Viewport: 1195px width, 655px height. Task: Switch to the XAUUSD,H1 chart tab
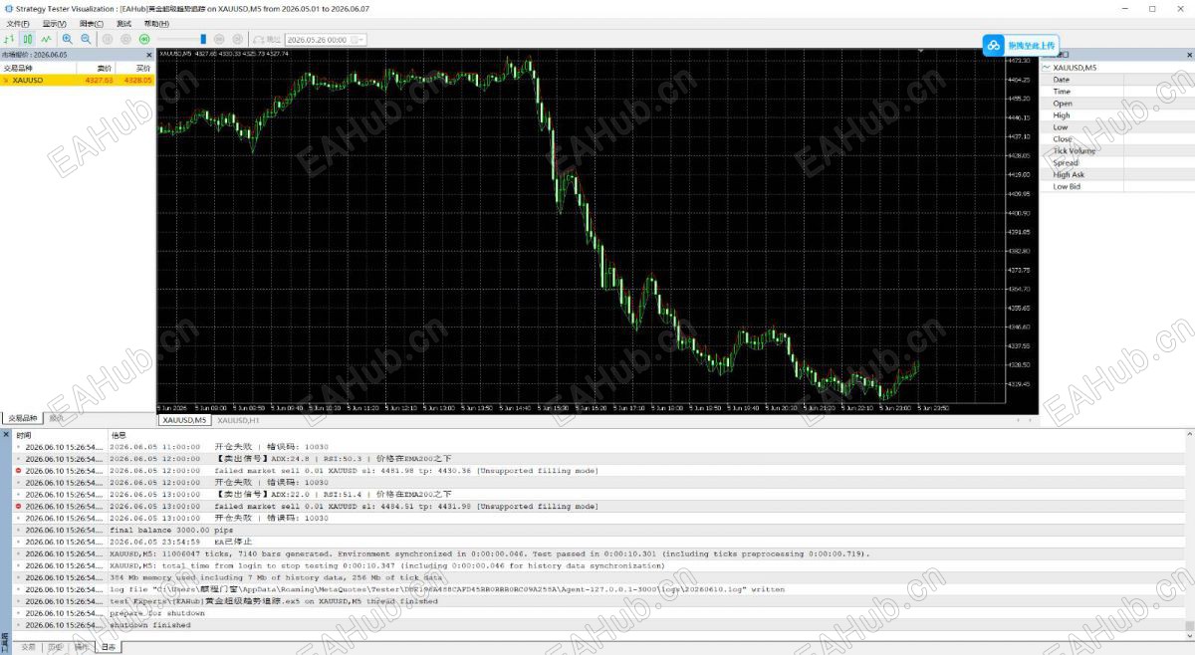[238, 420]
